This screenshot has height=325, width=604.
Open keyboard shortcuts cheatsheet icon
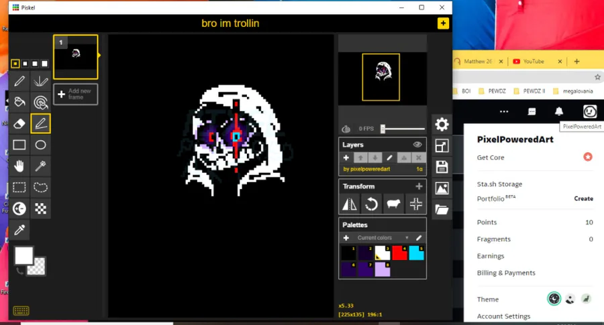point(21,310)
